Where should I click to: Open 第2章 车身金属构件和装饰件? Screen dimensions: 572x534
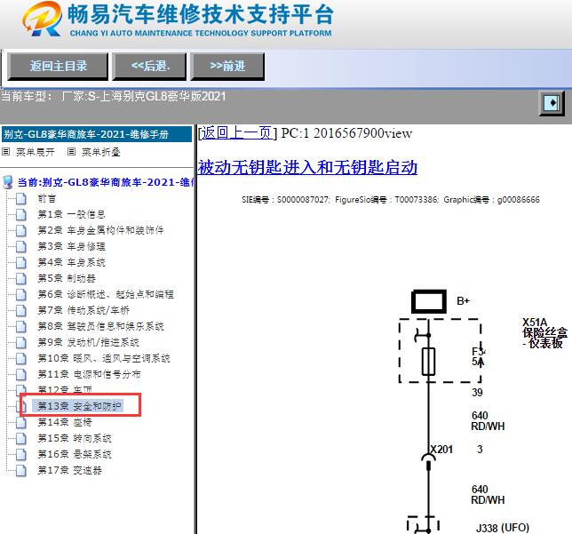coord(100,230)
